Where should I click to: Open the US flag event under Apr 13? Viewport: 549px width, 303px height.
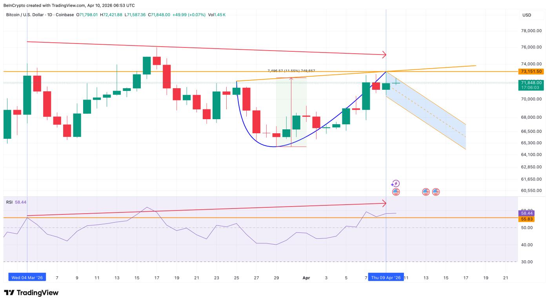(426, 192)
